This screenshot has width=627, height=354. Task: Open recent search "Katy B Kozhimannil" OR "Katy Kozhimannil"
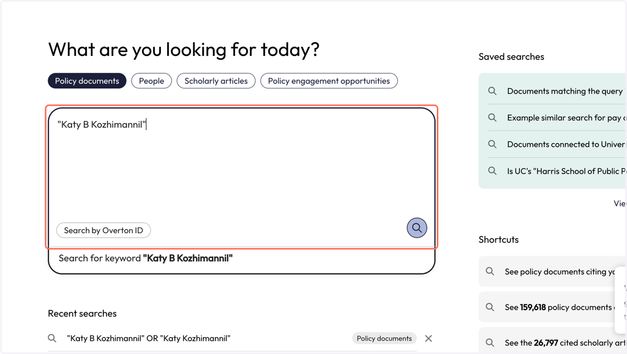click(149, 338)
